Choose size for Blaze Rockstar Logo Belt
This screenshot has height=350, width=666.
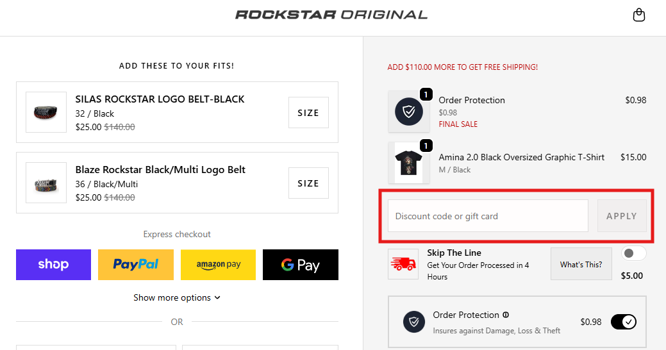(308, 183)
